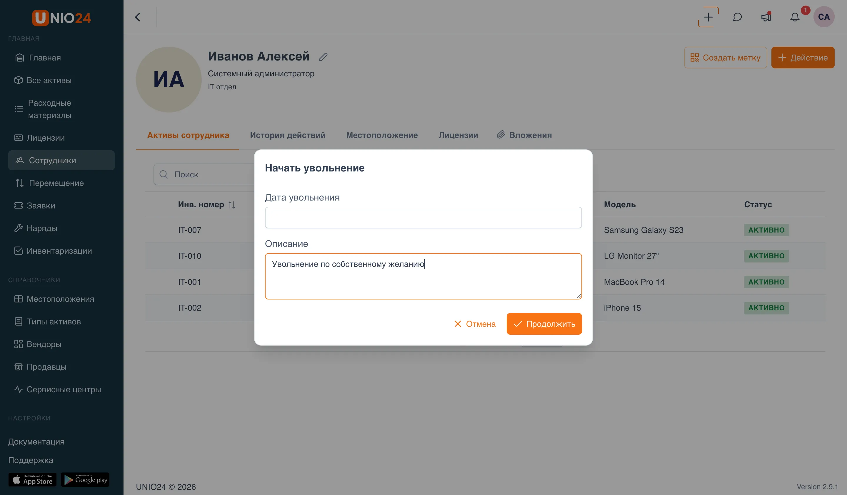Viewport: 847px width, 495px height.
Task: Open Сотрудники in the sidebar
Action: coord(61,160)
